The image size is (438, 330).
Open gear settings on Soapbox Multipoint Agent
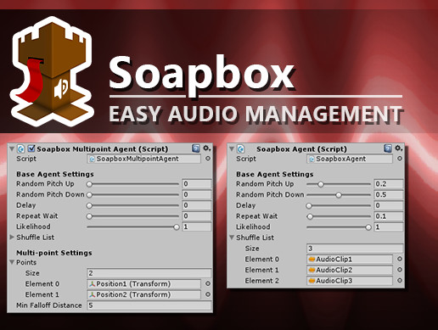(207, 148)
